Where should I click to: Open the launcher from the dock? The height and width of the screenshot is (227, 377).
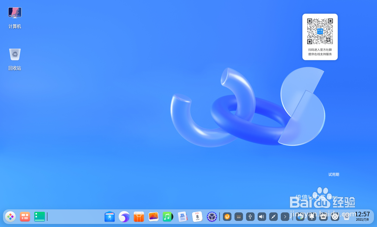tap(10, 217)
